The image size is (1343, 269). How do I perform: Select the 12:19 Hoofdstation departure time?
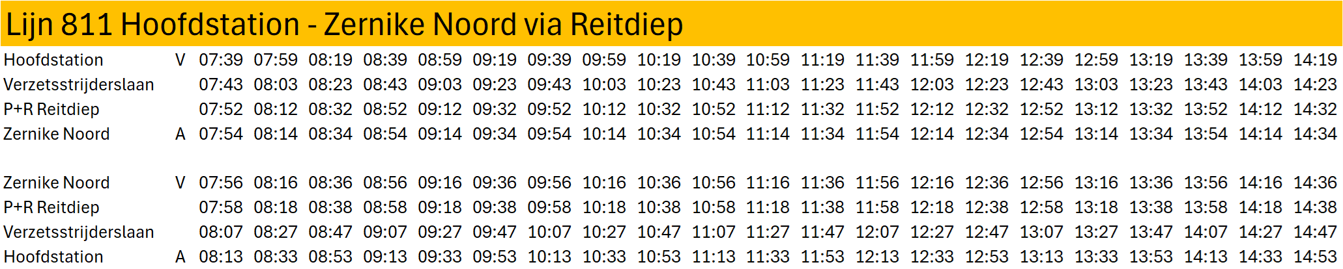pos(987,60)
